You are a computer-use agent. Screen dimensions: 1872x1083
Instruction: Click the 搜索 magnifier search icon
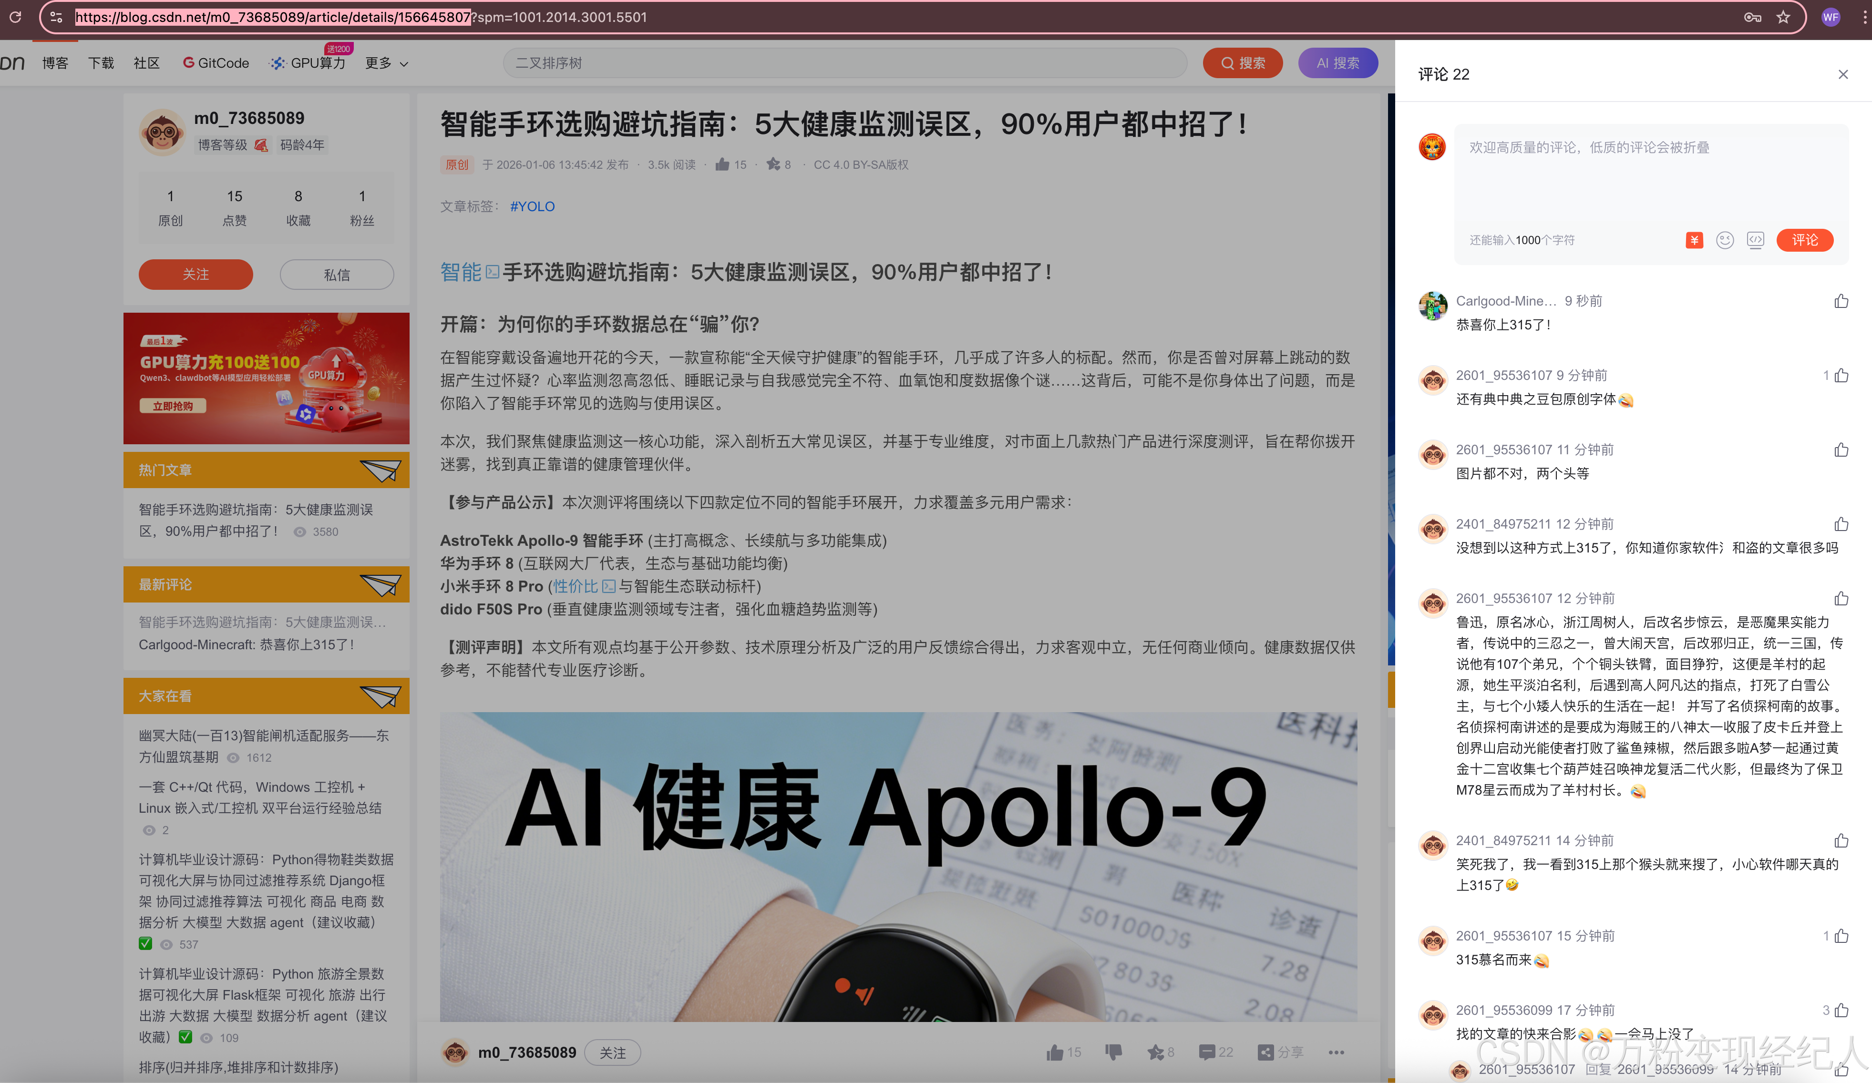(x=1228, y=63)
